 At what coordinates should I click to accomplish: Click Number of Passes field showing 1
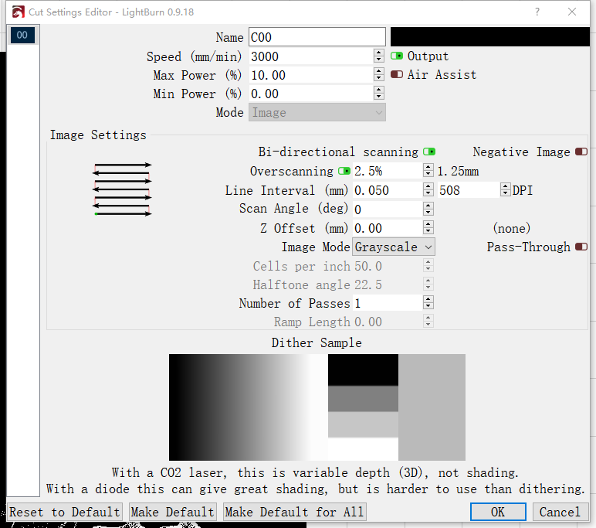(x=388, y=303)
